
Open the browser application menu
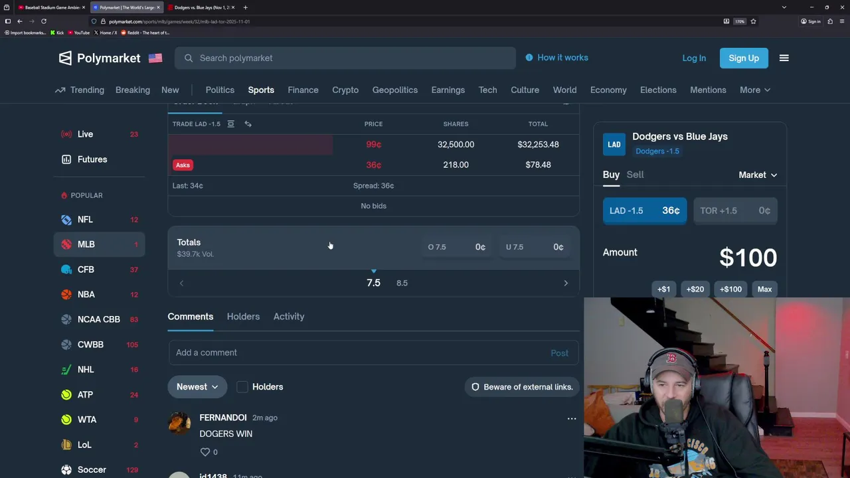point(842,21)
